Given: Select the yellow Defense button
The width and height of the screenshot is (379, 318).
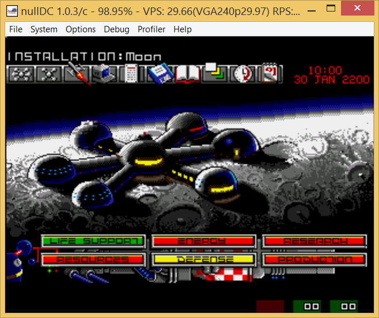Looking at the screenshot, I should coord(203,260).
